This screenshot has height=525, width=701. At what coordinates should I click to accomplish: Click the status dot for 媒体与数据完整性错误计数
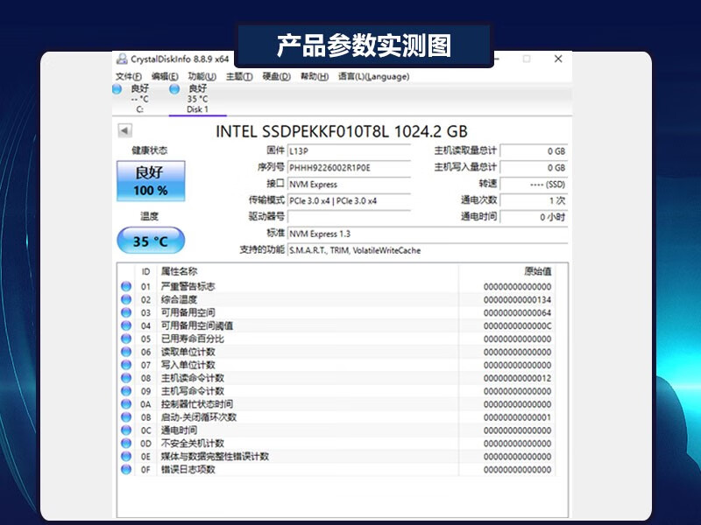tap(126, 456)
